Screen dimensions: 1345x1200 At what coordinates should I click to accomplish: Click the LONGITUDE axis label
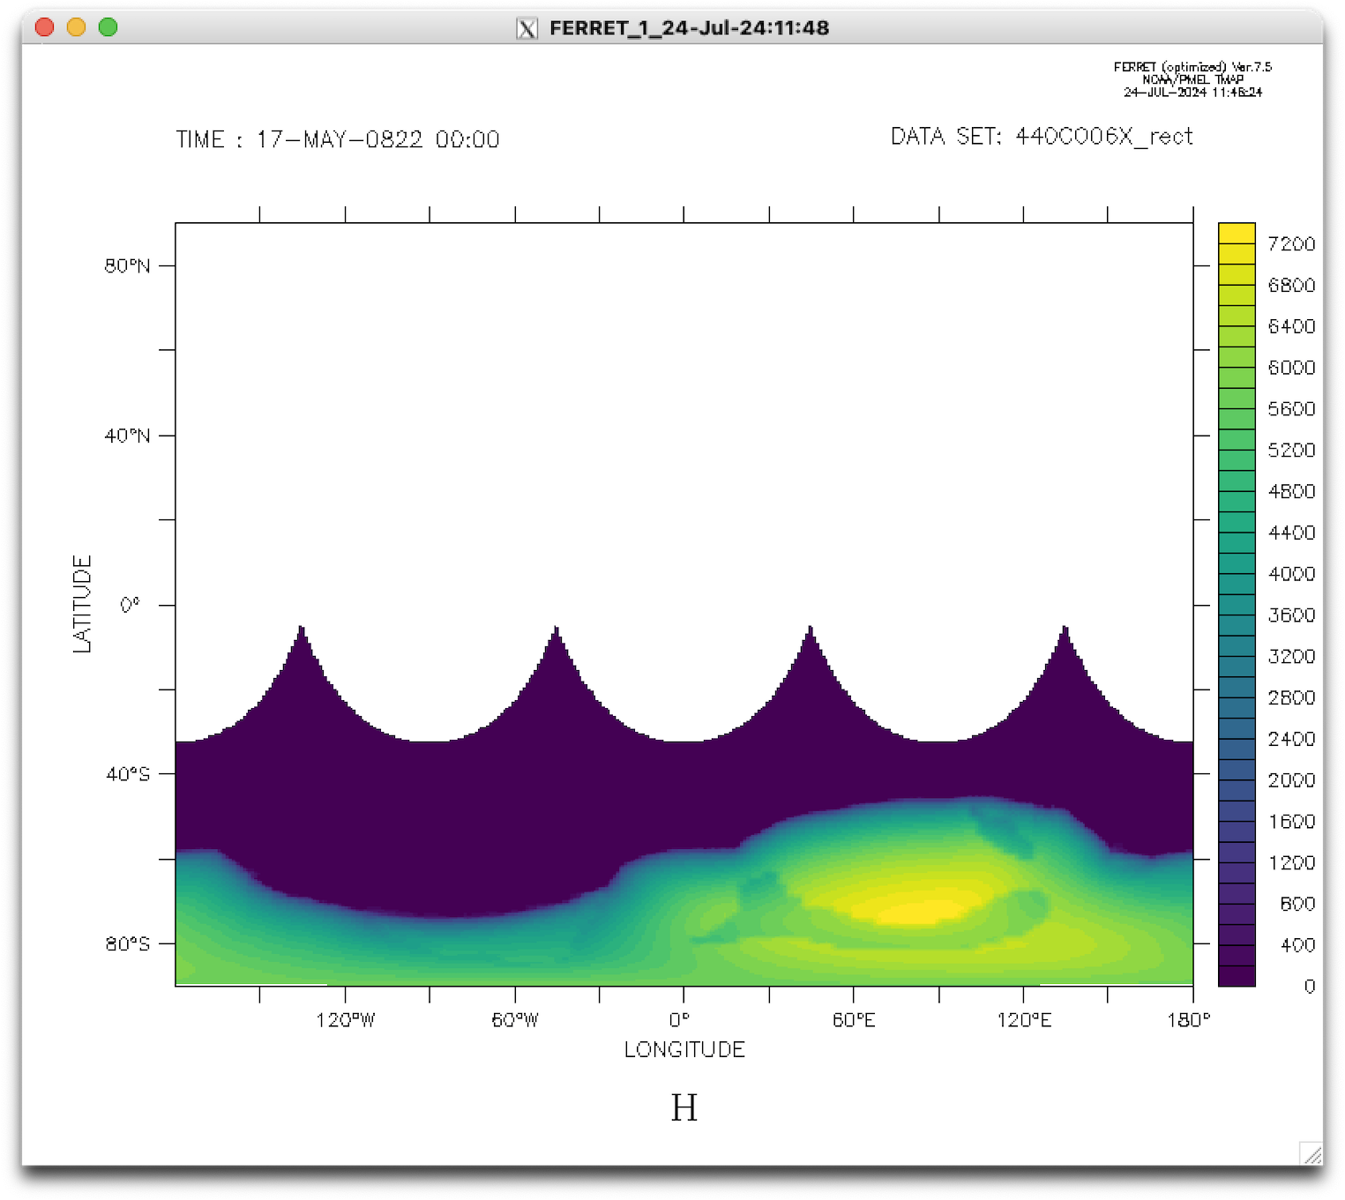(684, 1049)
